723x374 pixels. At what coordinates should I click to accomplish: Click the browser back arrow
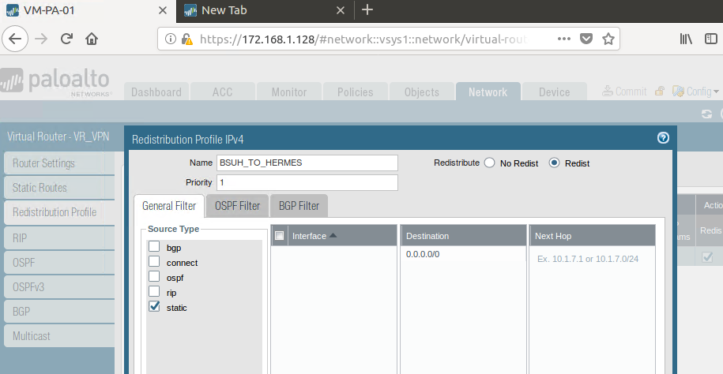click(x=17, y=39)
